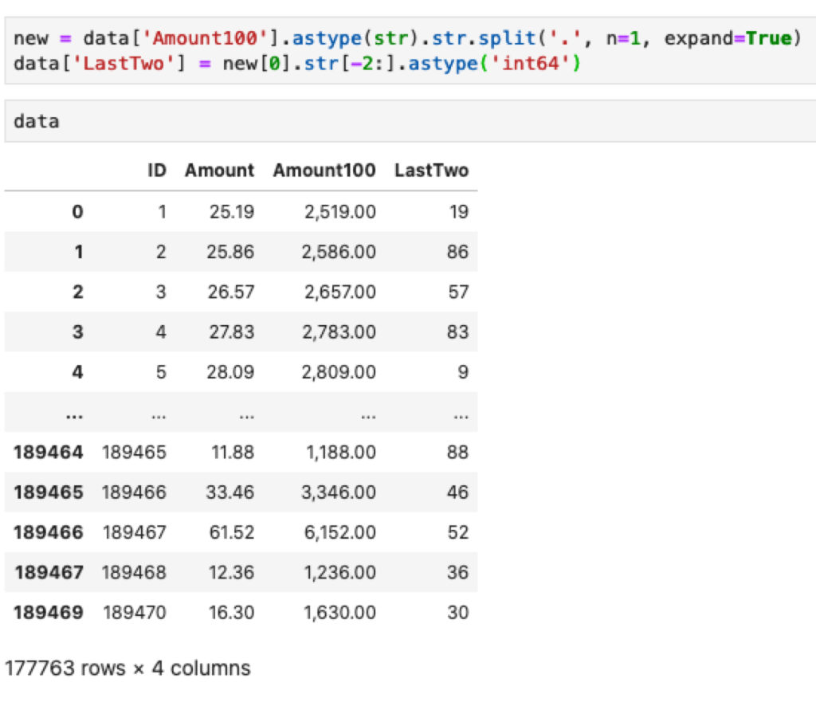The height and width of the screenshot is (702, 816).
Task: Click the Amount100 value 6,152.00
Action: pyautogui.click(x=339, y=532)
